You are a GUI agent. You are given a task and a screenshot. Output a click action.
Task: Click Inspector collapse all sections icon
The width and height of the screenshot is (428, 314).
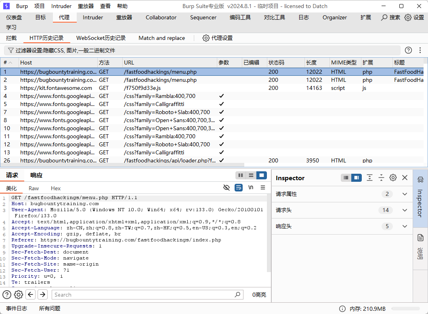(381, 178)
